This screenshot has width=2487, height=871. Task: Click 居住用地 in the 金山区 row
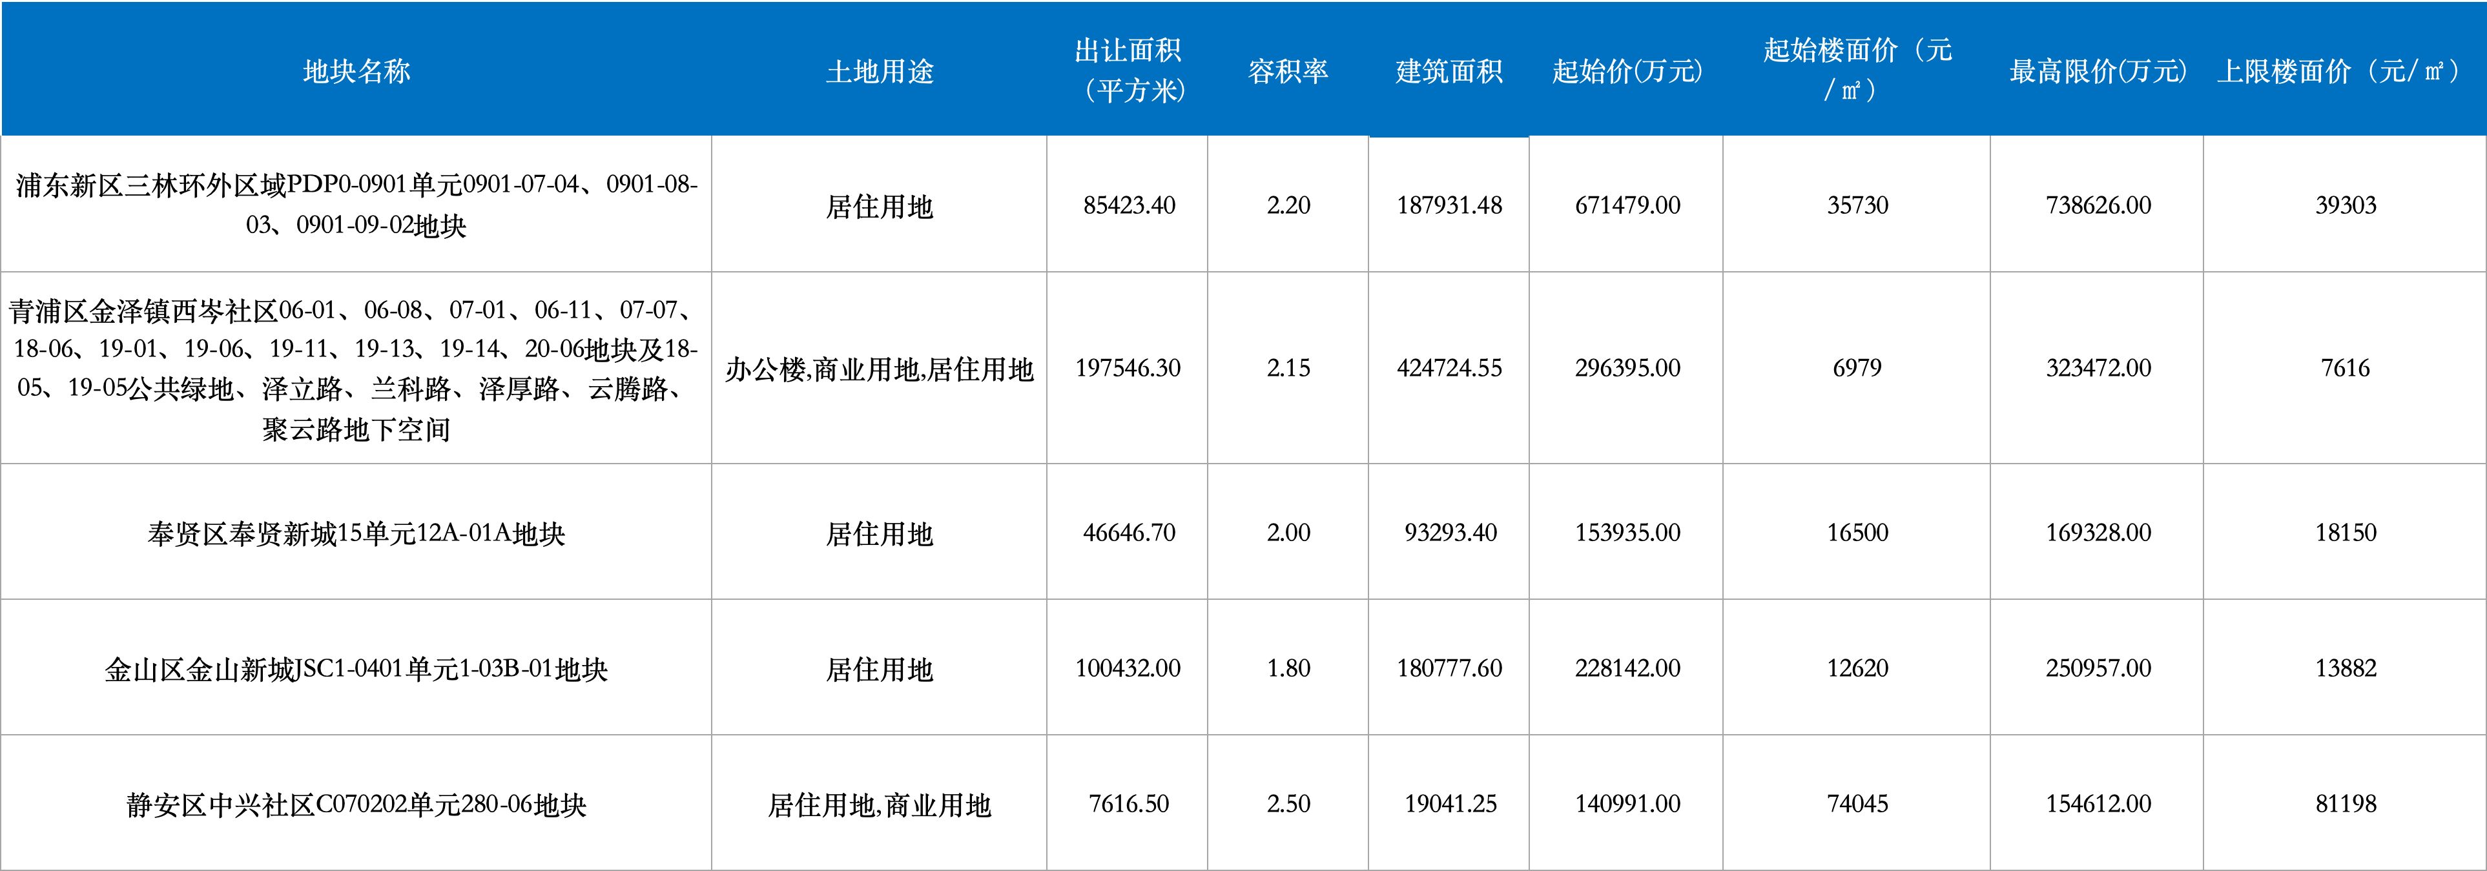(x=880, y=668)
